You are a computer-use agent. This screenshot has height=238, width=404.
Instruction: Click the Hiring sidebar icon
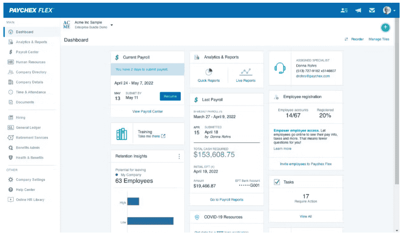click(x=10, y=118)
